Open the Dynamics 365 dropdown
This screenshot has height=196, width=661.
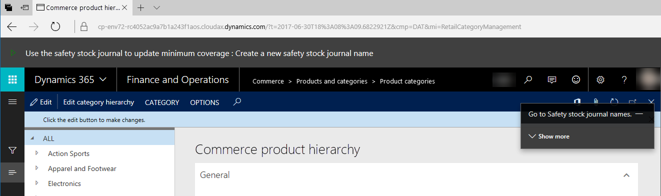[70, 79]
